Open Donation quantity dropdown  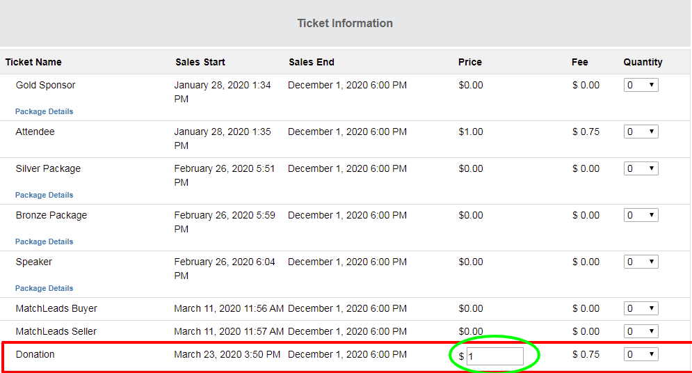(641, 354)
